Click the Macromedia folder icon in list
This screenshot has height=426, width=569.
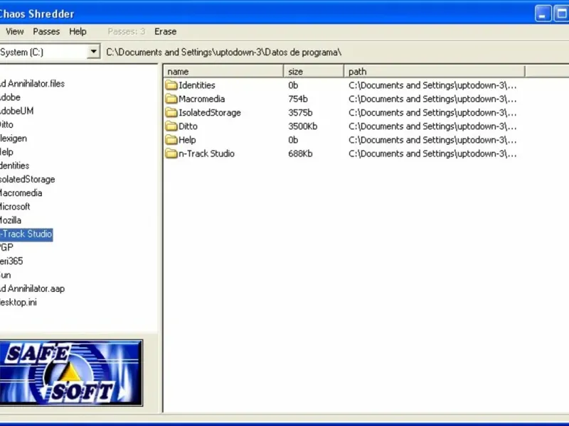(171, 99)
